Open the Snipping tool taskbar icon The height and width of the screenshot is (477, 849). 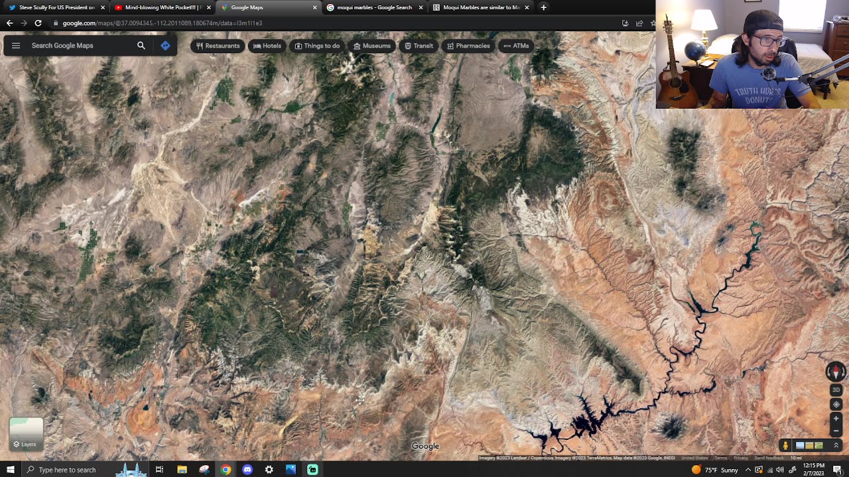tap(204, 470)
